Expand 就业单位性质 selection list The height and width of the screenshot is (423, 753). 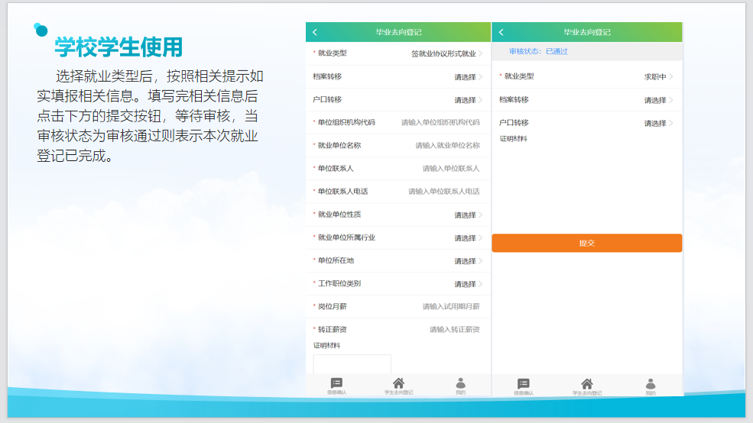point(468,215)
